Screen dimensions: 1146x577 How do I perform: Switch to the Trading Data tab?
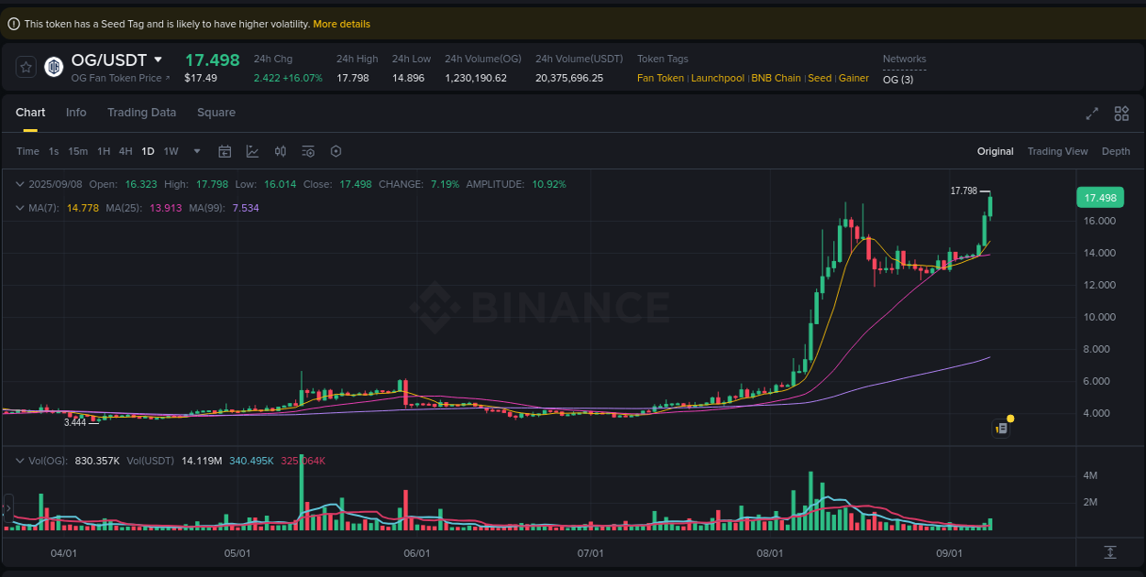tap(141, 112)
